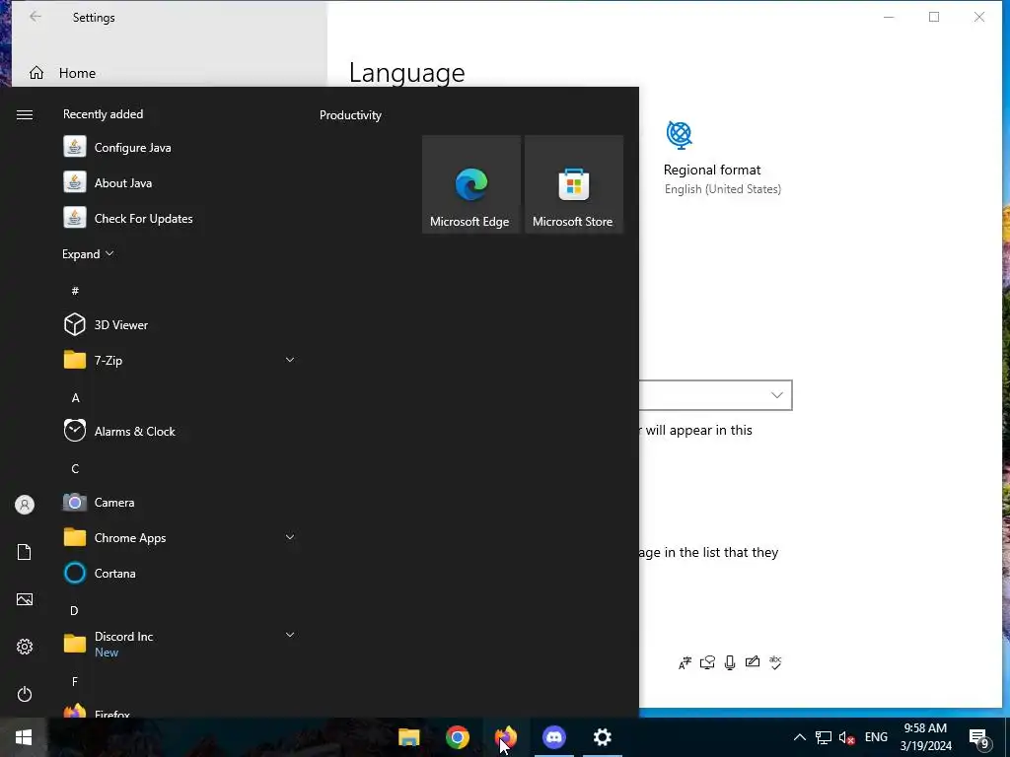
Task: Switch to Discord in taskbar
Action: click(554, 737)
